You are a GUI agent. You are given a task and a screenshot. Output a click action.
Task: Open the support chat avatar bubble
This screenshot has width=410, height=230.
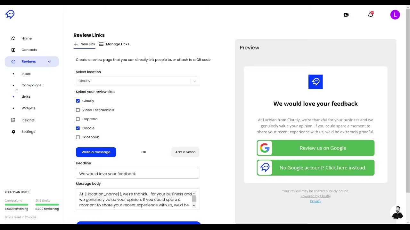397,212
